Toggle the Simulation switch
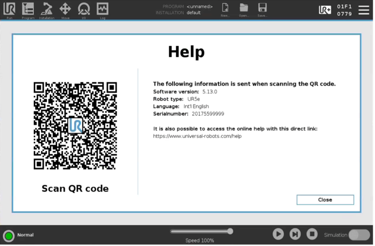The height and width of the screenshot is (246, 375). click(x=359, y=235)
